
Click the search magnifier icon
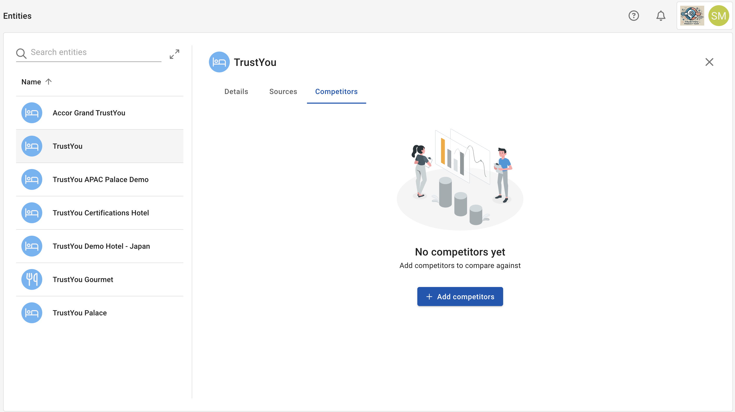pos(21,53)
